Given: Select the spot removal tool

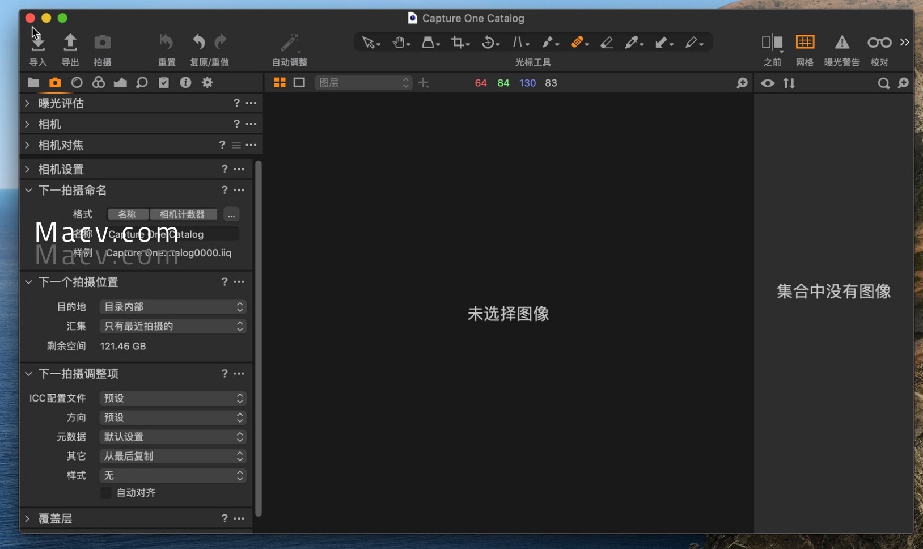Looking at the screenshot, I should (x=550, y=43).
